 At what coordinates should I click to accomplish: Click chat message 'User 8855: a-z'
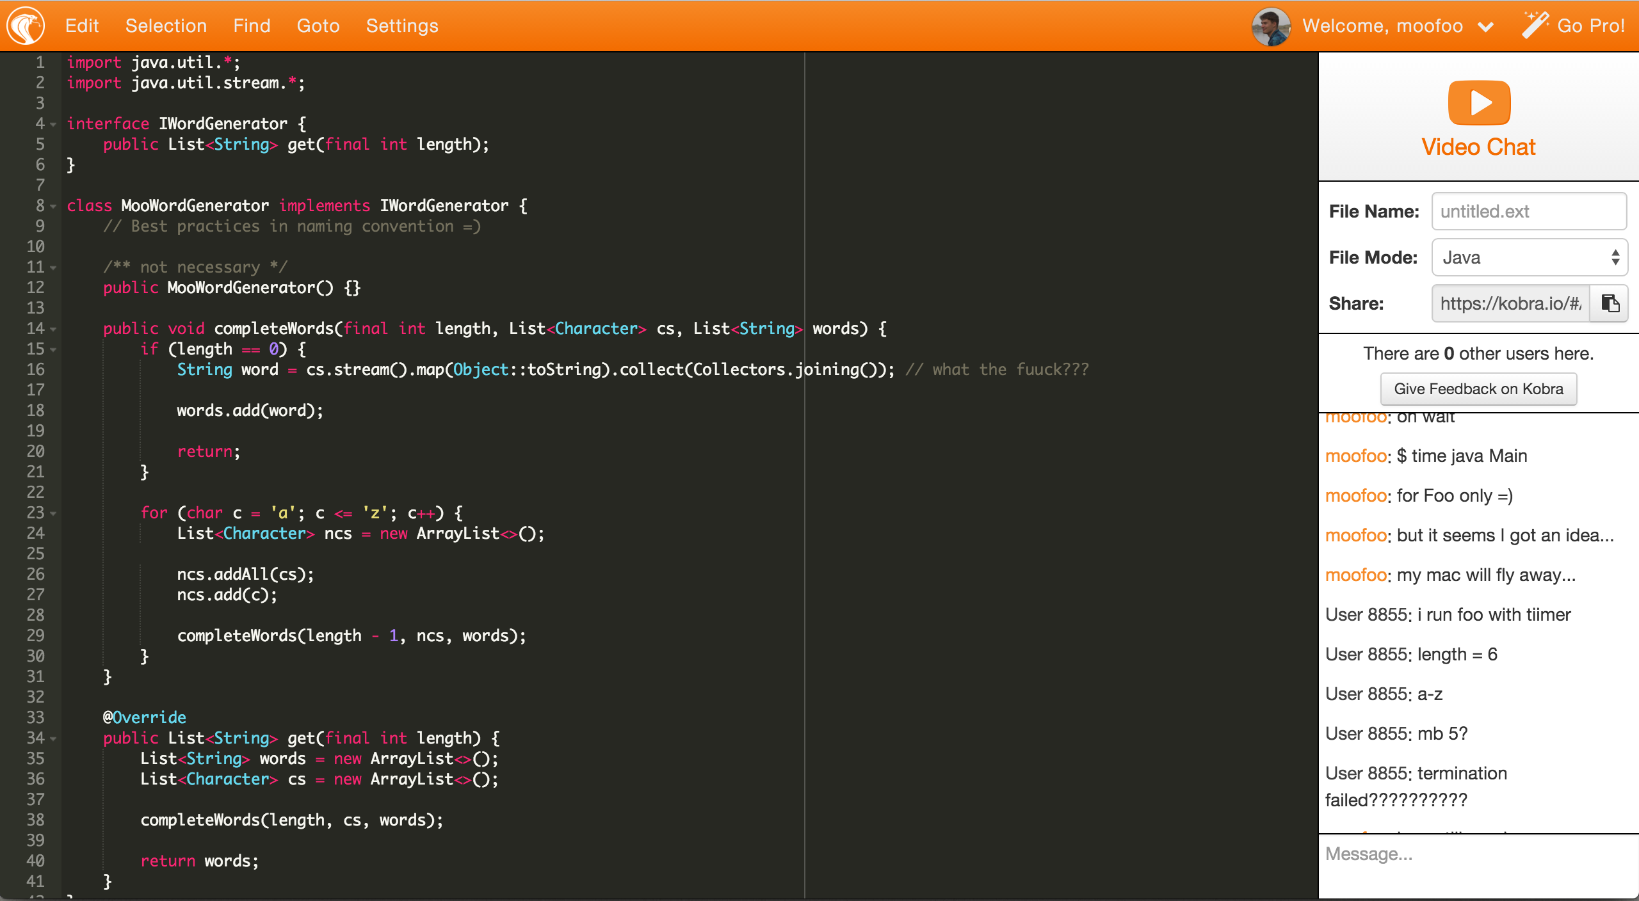[1384, 694]
